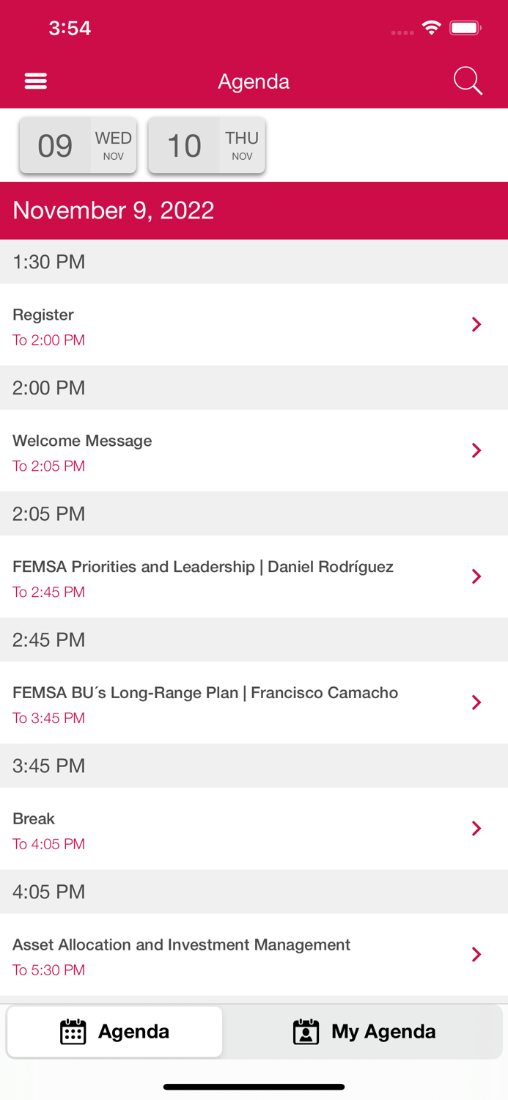Select Thursday November 10 date
This screenshot has width=508, height=1100.
tap(207, 145)
